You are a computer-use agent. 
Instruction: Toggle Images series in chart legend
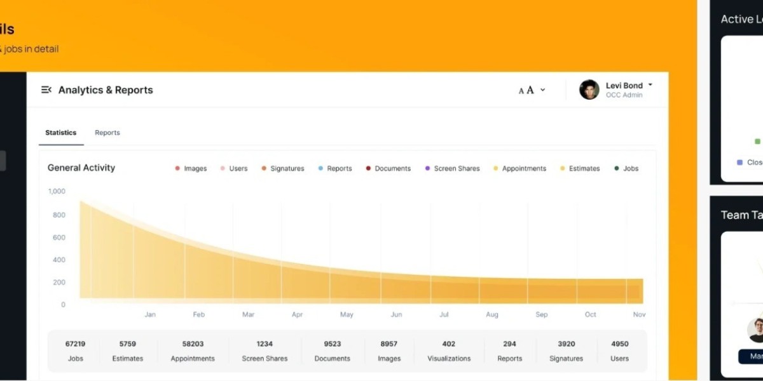[x=191, y=168]
